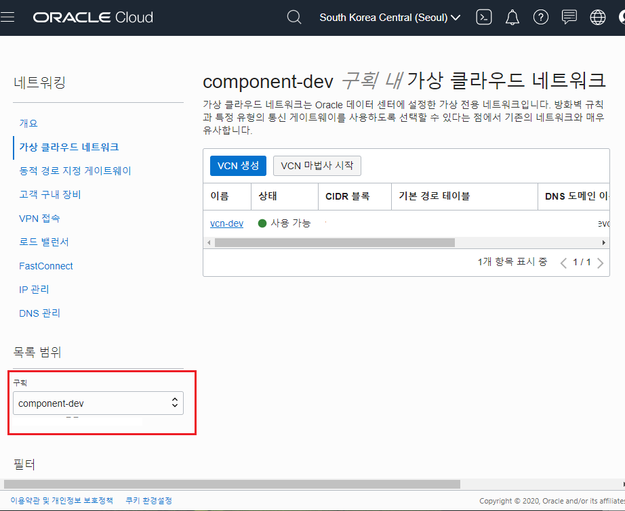
Task: Launch Cloud Shell terminal icon
Action: [484, 18]
